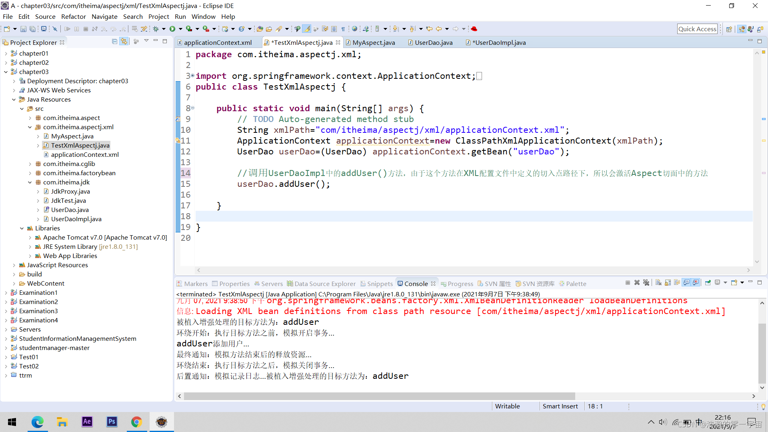
Task: Toggle Link with Editor in Project Explorer
Action: point(124,41)
